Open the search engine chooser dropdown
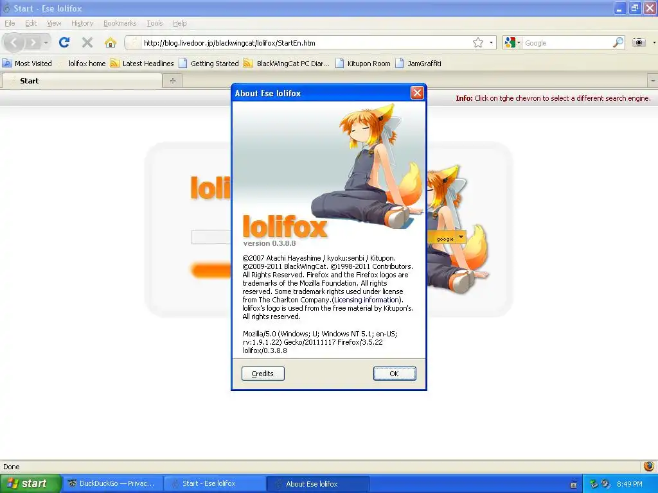Viewport: 658px width, 493px height. (x=513, y=43)
